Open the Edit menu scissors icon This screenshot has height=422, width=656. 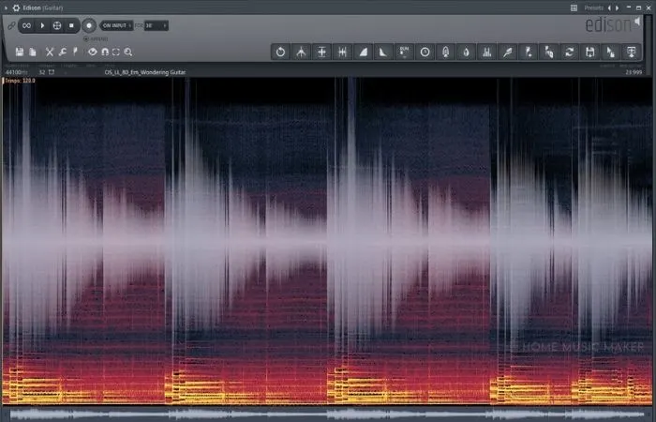click(50, 52)
